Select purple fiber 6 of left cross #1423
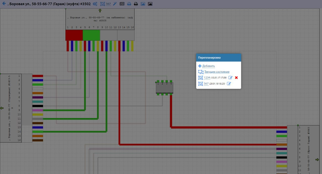 click(x=38, y=97)
